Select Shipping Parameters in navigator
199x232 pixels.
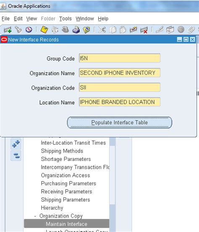click(x=65, y=200)
